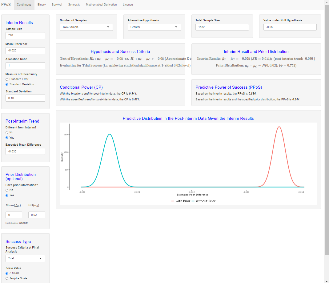Image resolution: width=329 pixels, height=283 pixels.
Task: Switch to the Binary tab
Action: (x=42, y=5)
